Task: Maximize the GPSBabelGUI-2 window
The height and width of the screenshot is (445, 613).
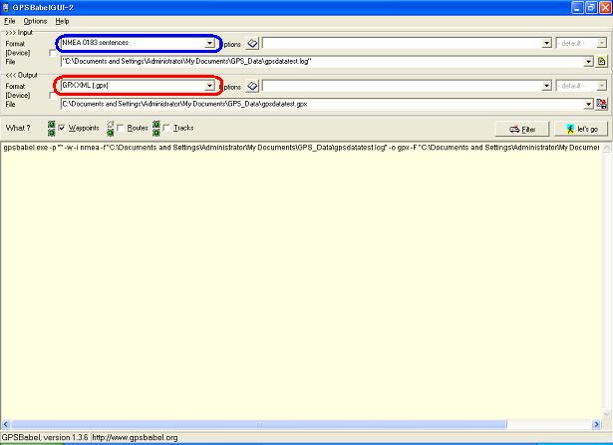Action: pos(591,7)
